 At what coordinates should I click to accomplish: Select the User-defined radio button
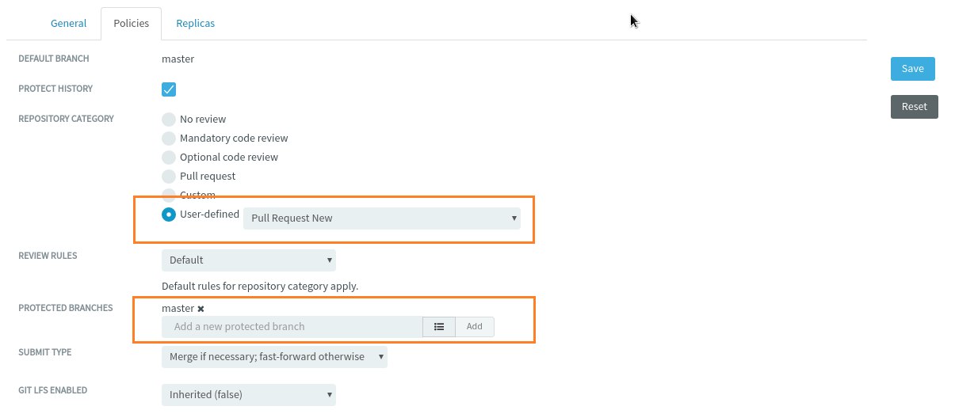point(169,215)
